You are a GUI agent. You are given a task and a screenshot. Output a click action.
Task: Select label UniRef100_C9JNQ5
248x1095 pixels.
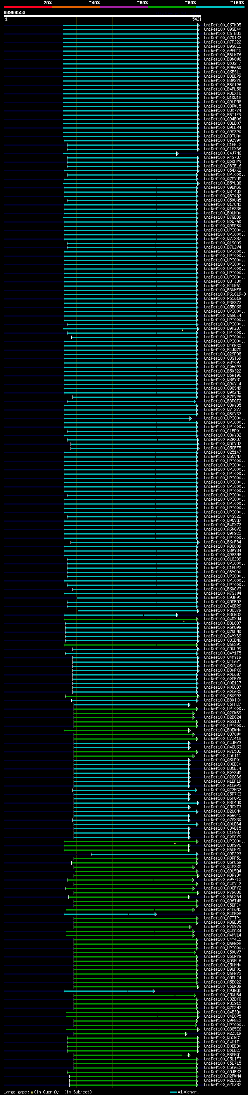coord(222,991)
